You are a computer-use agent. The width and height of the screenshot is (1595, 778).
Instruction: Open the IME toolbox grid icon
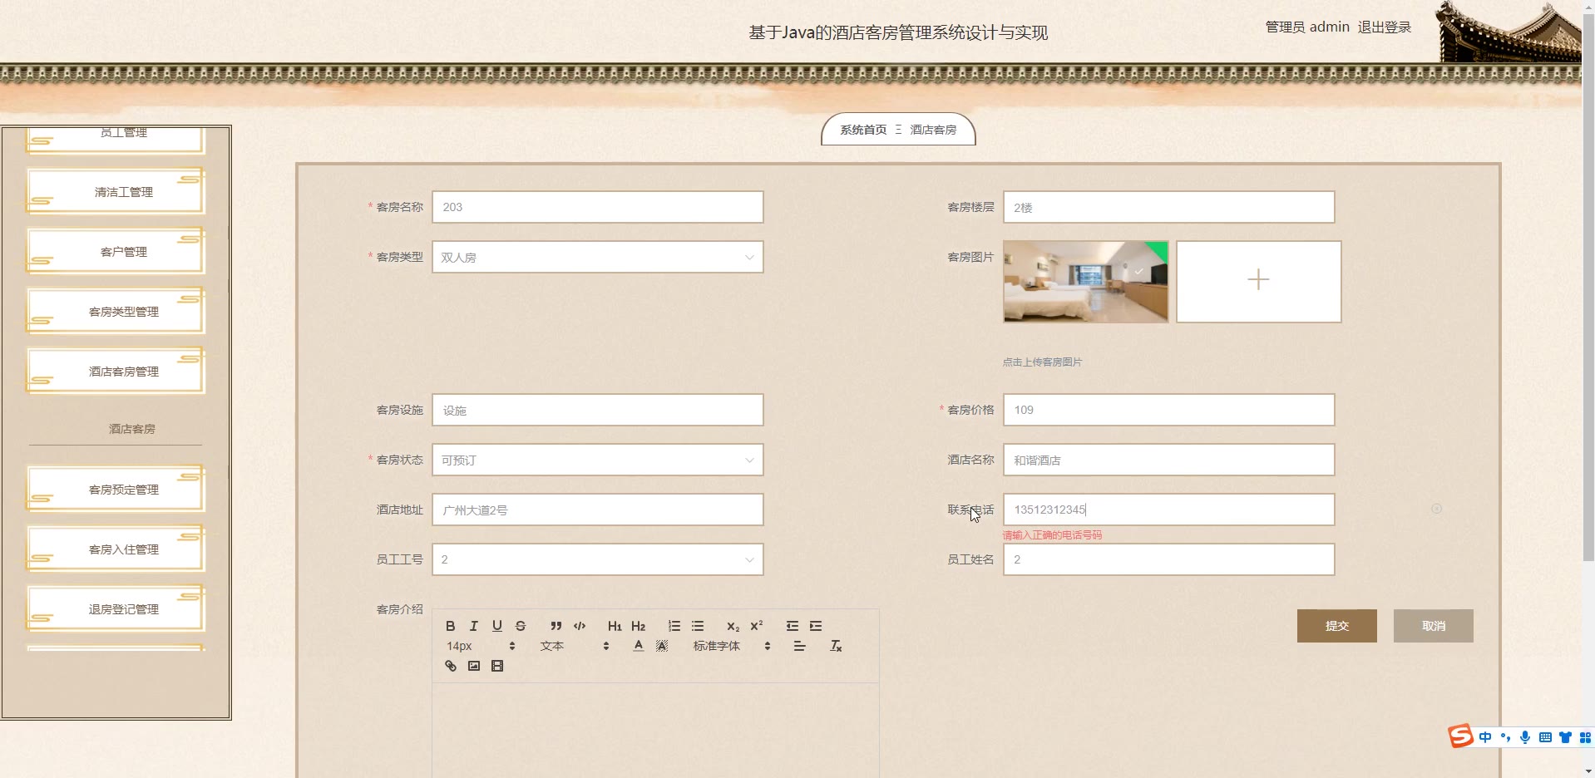tap(1585, 737)
